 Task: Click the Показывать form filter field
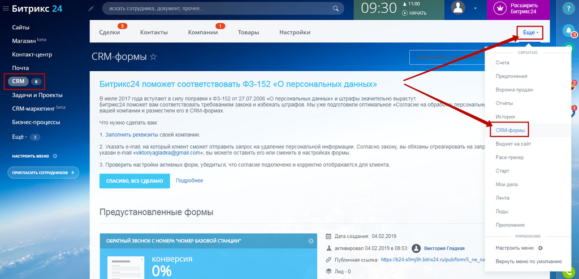(447, 58)
